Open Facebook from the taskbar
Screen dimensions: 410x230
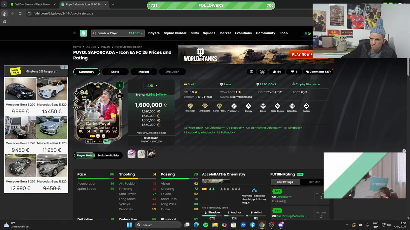pyautogui.click(x=253, y=225)
